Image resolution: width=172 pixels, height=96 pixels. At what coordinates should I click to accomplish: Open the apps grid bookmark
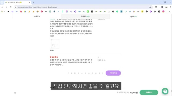[x=2, y=11]
